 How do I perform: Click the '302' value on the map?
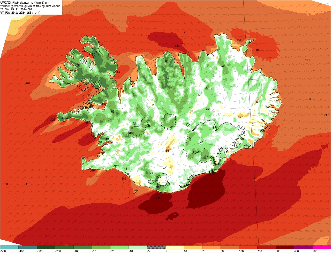click(52, 120)
